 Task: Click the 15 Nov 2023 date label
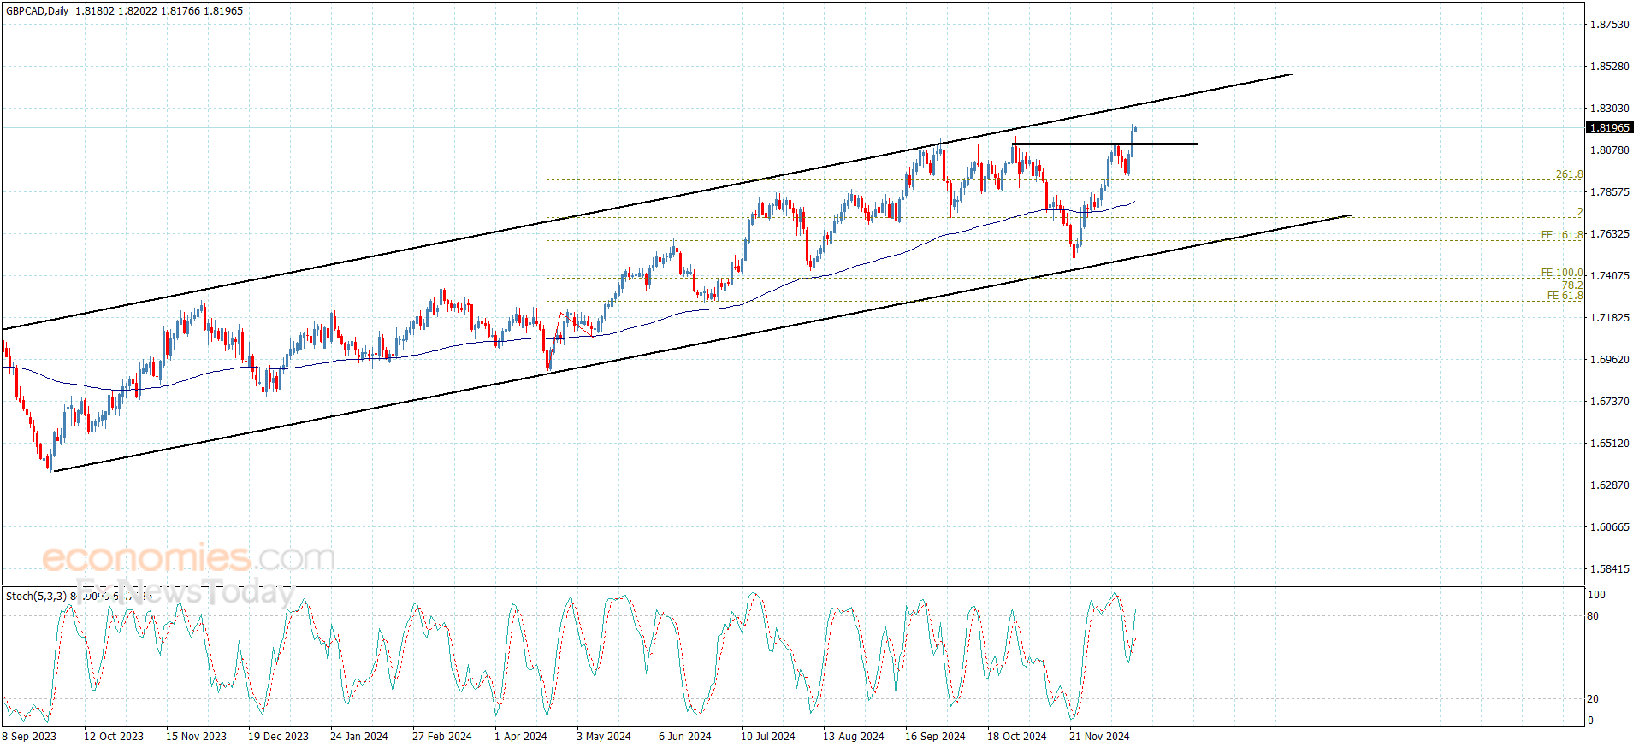[196, 737]
